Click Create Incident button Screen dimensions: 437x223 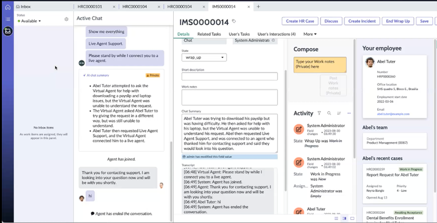coord(362,21)
